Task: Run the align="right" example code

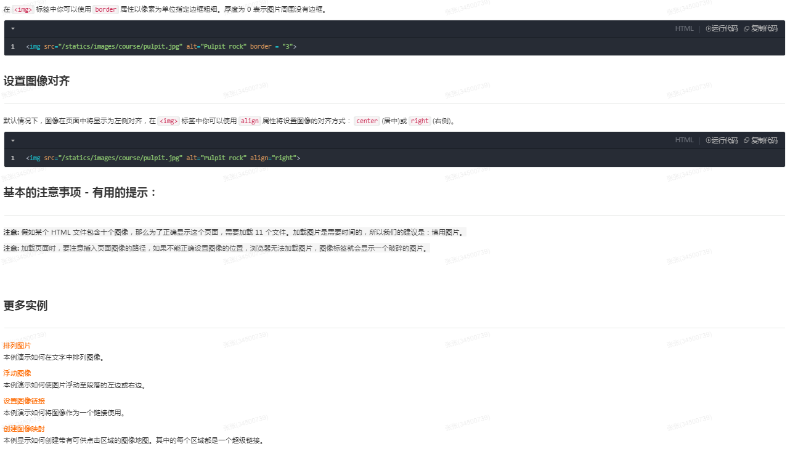Action: [722, 140]
